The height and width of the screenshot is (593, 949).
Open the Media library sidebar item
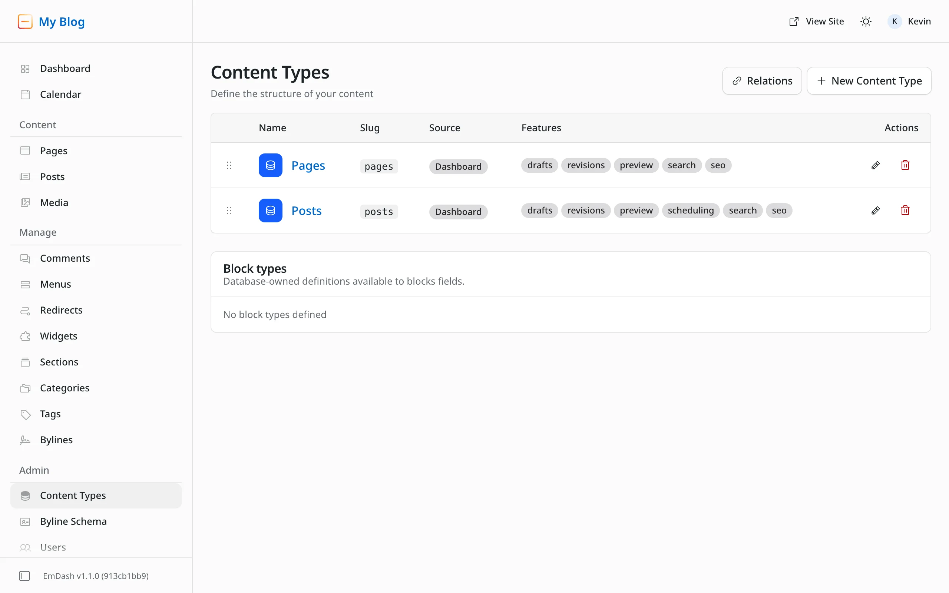[96, 202]
